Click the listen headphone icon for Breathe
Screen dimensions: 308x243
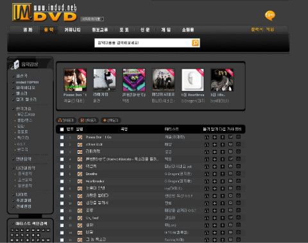pos(207,174)
